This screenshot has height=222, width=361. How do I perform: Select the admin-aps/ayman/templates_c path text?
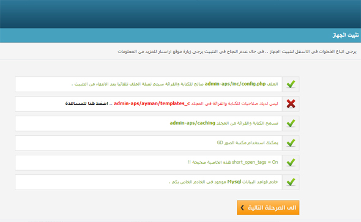coord(152,103)
